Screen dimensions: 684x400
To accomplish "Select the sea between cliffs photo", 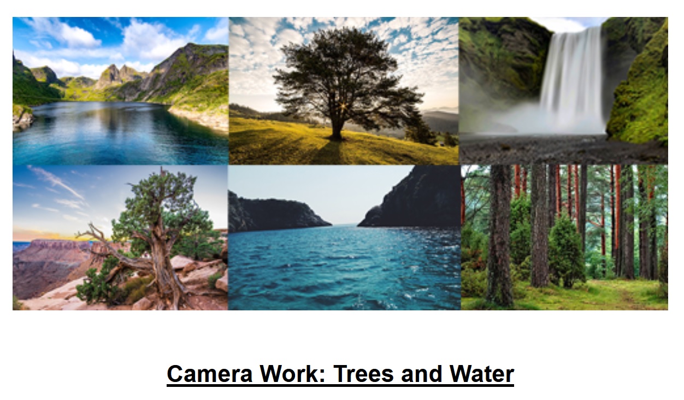I will [344, 238].
